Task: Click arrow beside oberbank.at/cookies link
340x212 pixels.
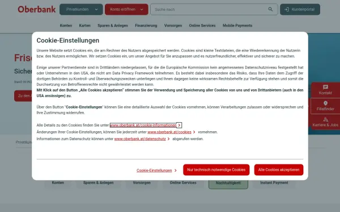Action: (194, 132)
